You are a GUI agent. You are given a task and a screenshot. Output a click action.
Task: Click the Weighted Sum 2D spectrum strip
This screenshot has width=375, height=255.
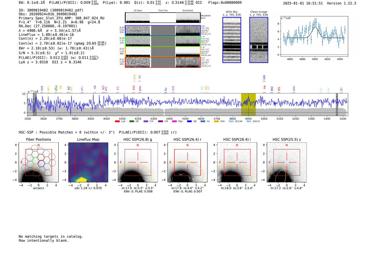click(163, 18)
